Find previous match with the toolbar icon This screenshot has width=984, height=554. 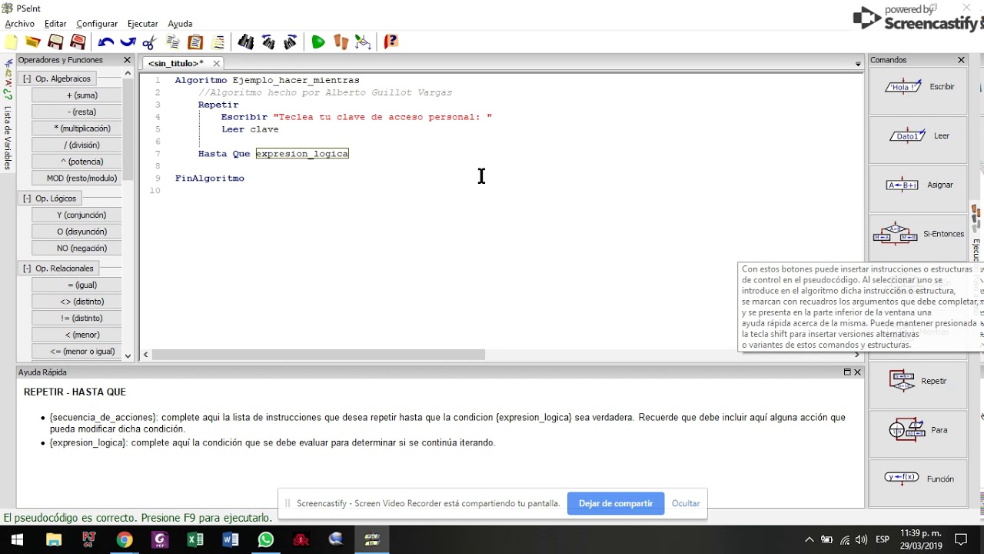[x=268, y=42]
